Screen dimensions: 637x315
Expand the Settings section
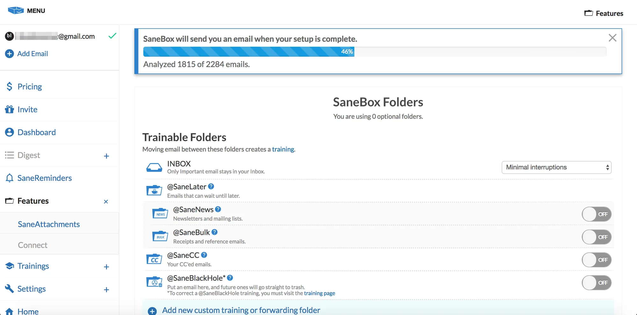106,290
